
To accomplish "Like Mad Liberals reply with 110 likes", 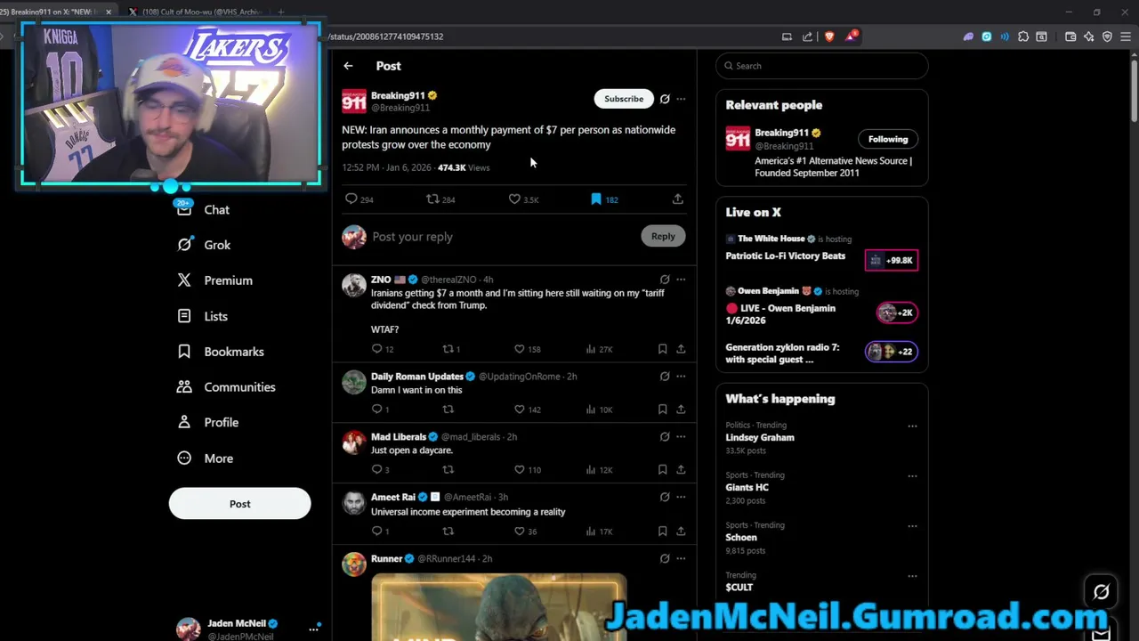I will tap(520, 470).
